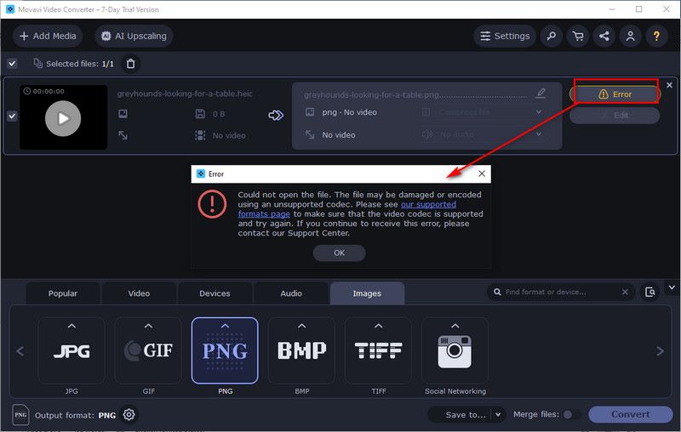
Task: Select the JPG format
Action: click(72, 350)
